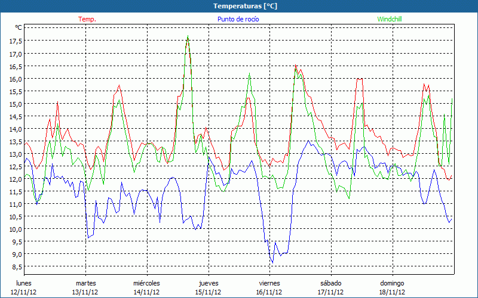Select the sábado day label
The image size is (478, 298).
pos(330,283)
